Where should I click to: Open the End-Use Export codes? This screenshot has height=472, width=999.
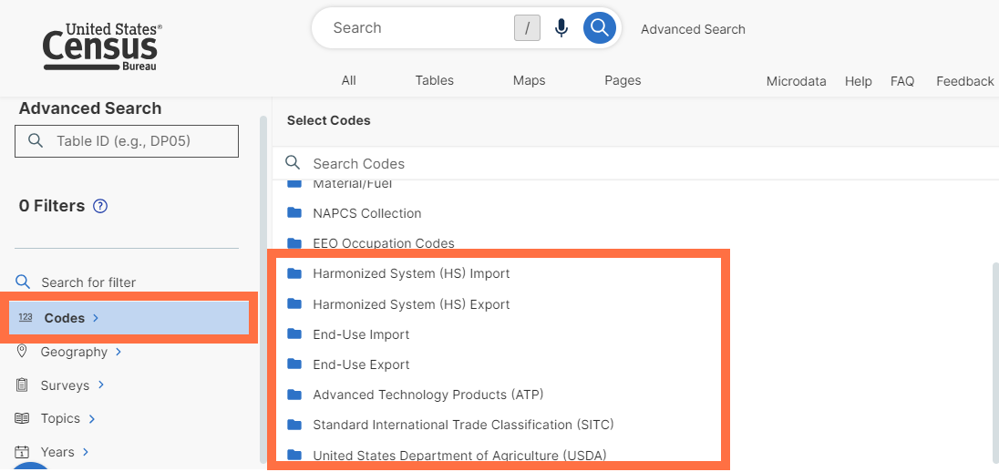point(361,364)
